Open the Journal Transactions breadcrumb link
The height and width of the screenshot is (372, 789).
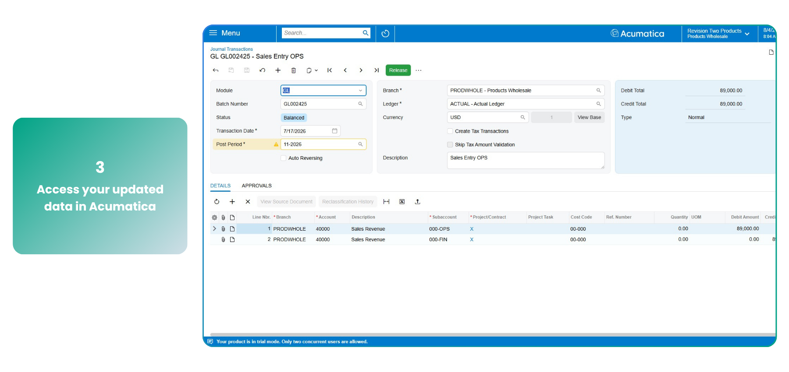[x=231, y=49]
